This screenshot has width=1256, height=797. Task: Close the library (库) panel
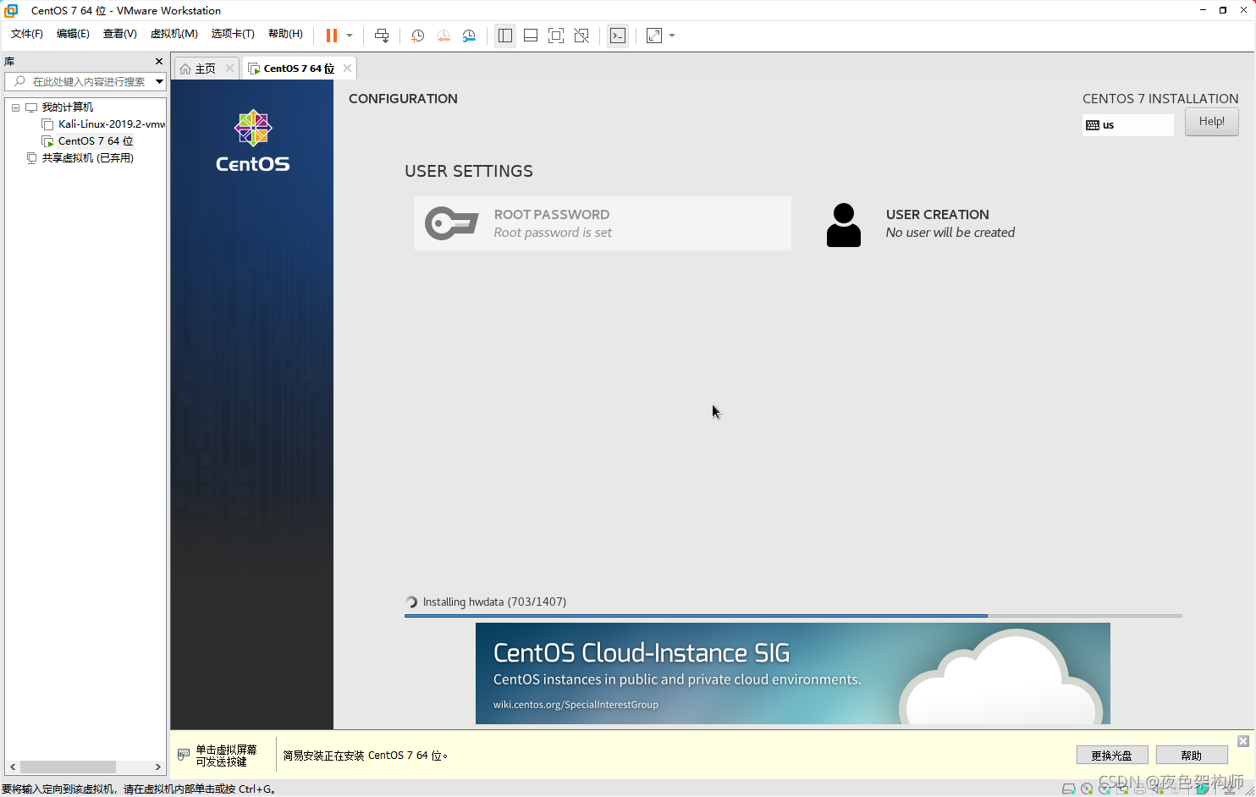click(158, 61)
